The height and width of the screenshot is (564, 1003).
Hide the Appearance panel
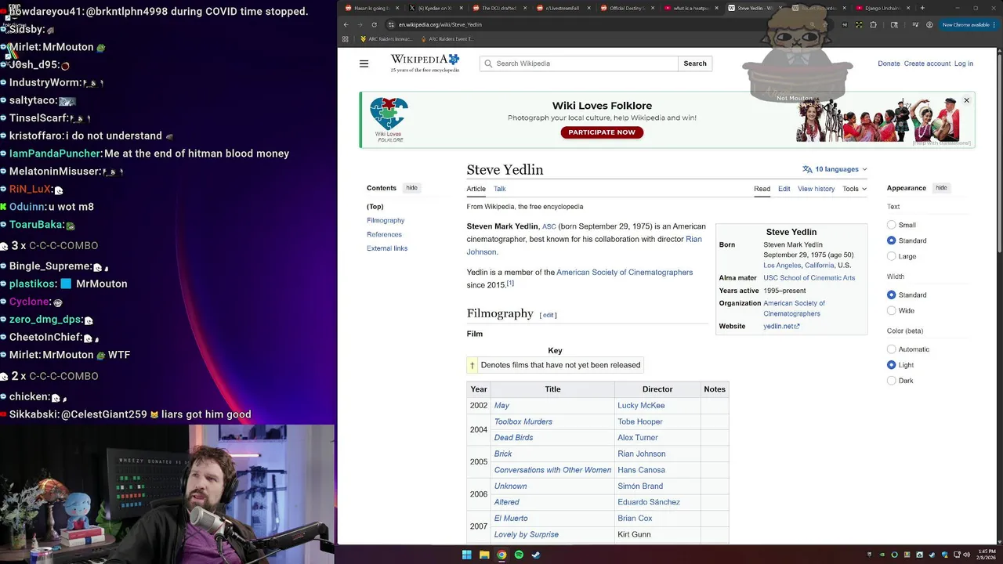(x=941, y=188)
